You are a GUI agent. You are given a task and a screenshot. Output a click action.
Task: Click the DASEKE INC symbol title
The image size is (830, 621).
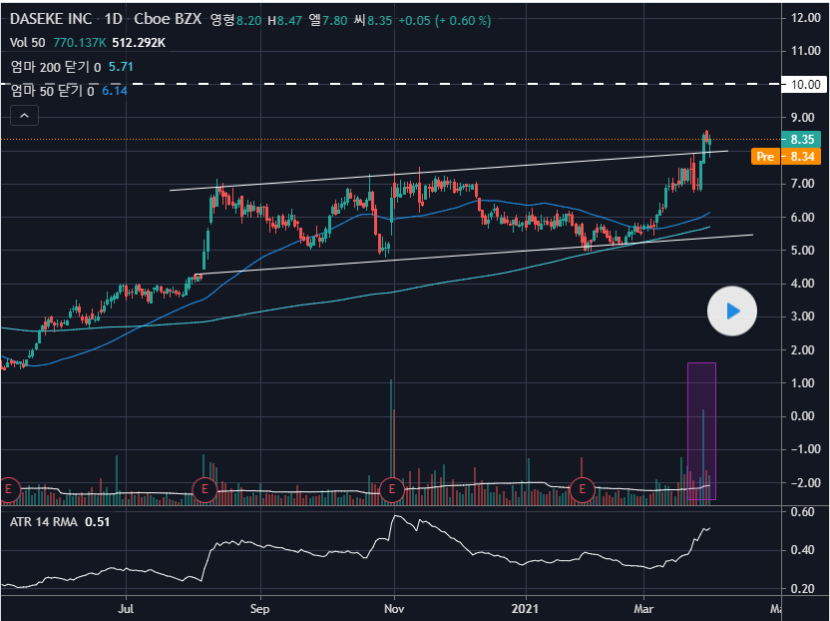tap(51, 19)
